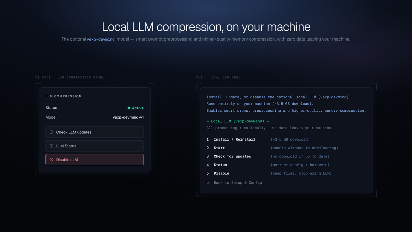The width and height of the screenshot is (412, 232).
Task: Click the green Active status dot
Action: coord(129,108)
